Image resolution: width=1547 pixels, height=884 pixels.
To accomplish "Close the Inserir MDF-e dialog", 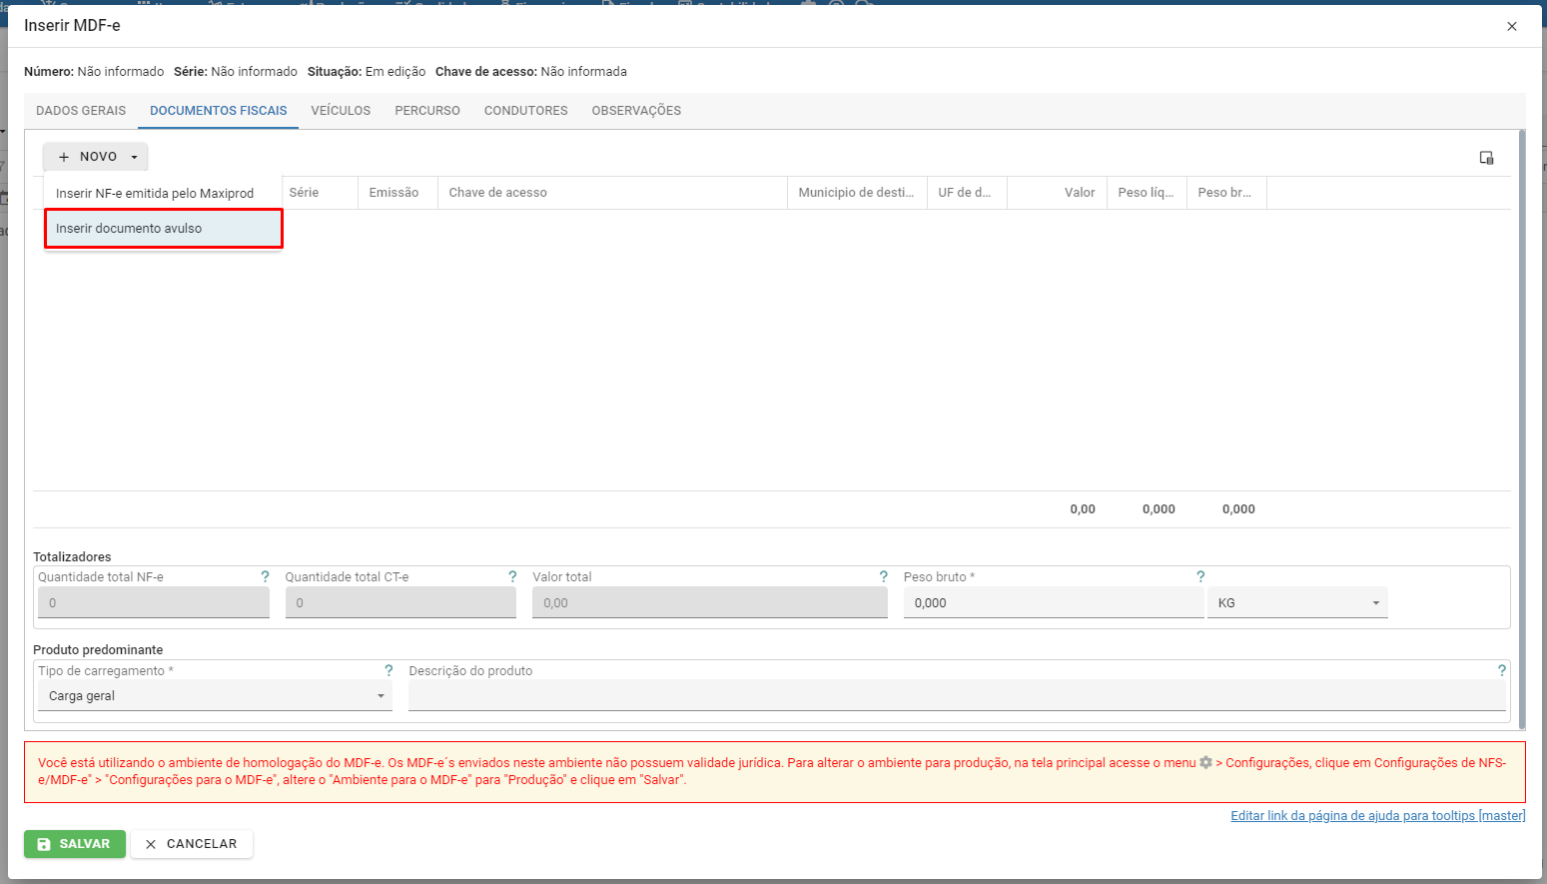I will click(1512, 27).
